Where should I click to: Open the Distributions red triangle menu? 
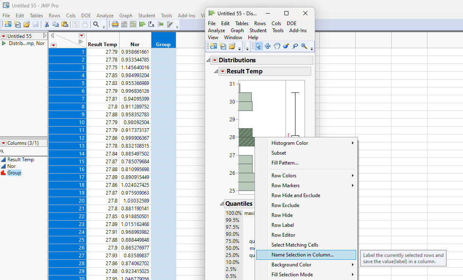coord(215,60)
